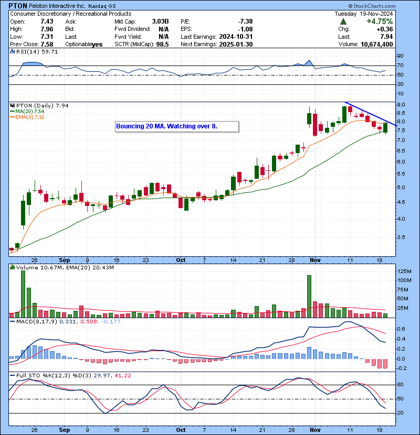Select the High value 7.96
Screen dimensions: 420x435
tap(47, 29)
